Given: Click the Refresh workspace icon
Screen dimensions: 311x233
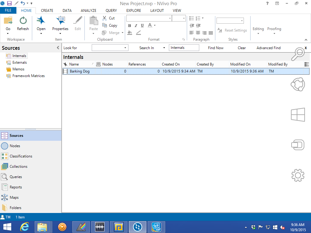Looking at the screenshot, I should [x=23, y=24].
